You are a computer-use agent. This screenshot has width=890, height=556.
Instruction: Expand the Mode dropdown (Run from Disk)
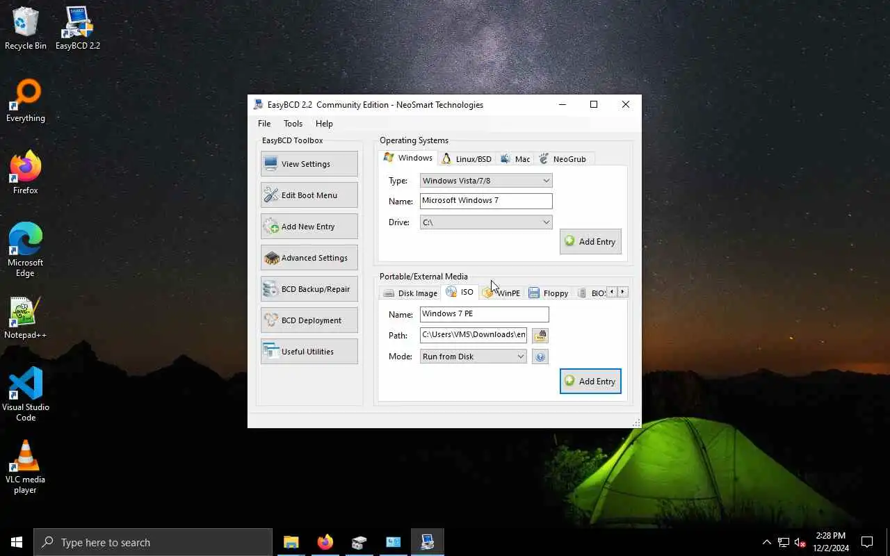click(474, 357)
